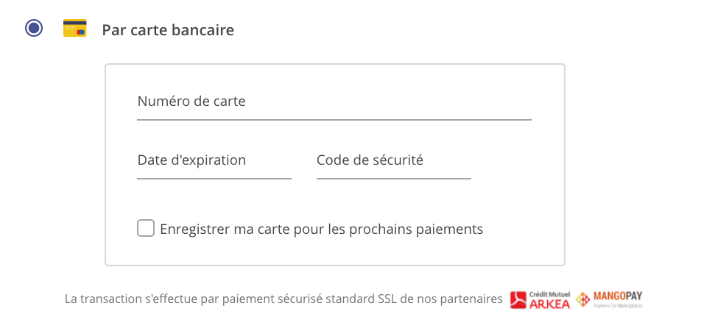The image size is (701, 328).
Task: Click into the Date d'expiration field
Action: pos(214,160)
